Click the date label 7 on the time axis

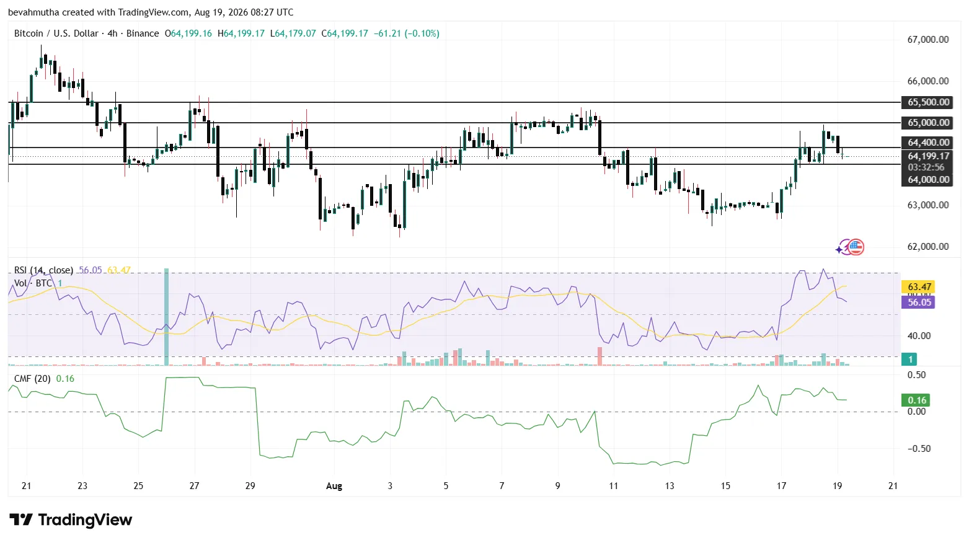point(502,486)
